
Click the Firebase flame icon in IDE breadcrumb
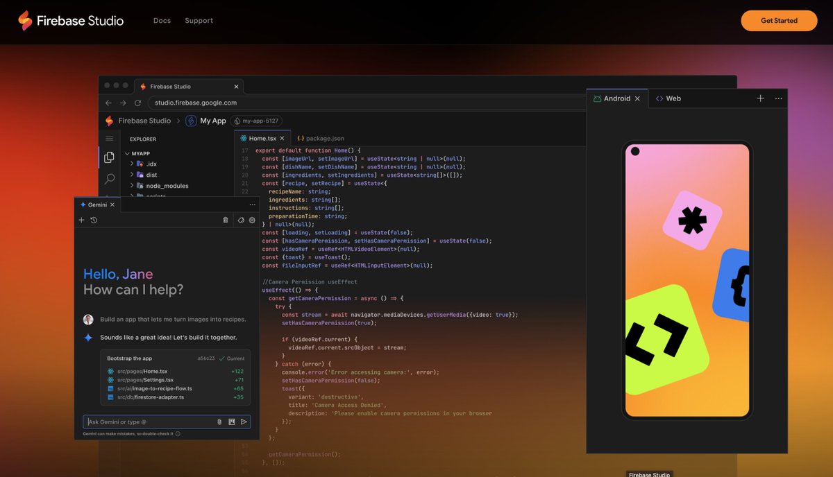click(109, 121)
